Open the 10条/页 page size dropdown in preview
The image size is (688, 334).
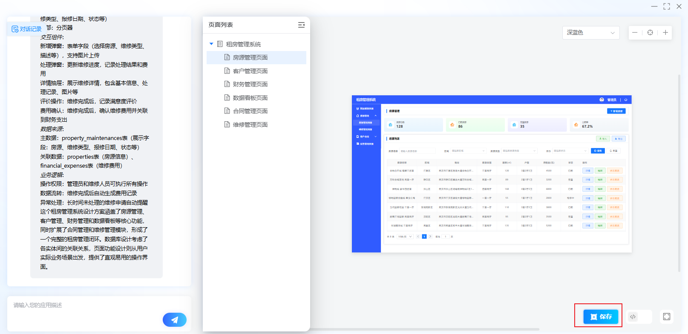pos(405,237)
